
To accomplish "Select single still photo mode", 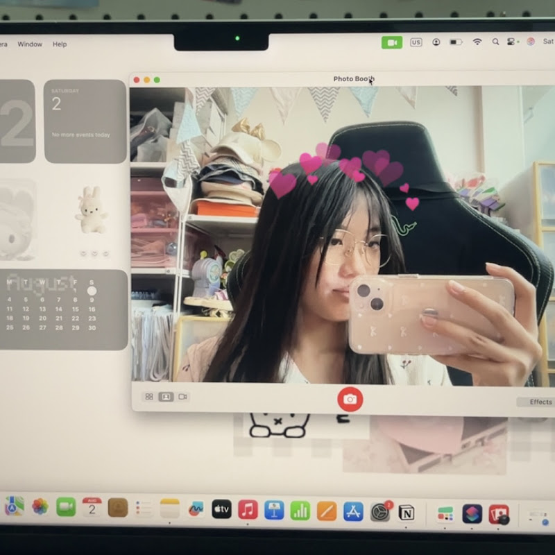I will [166, 397].
